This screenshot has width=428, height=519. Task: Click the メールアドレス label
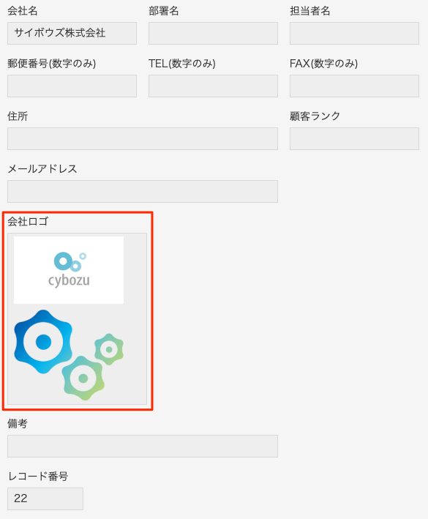(42, 169)
